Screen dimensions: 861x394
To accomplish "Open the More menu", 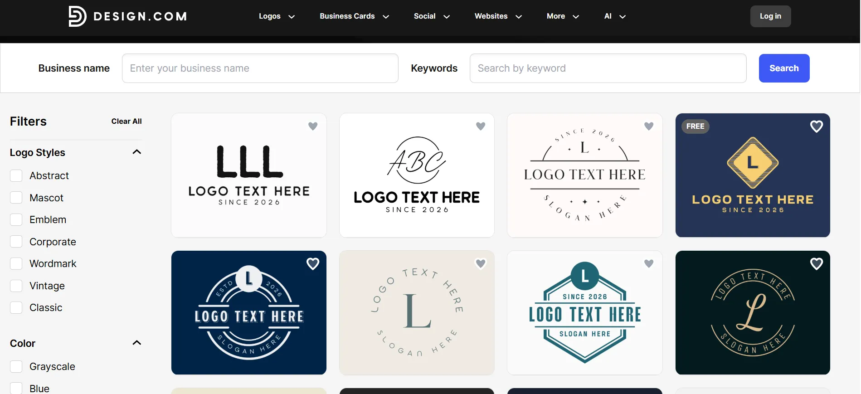I will (x=563, y=16).
